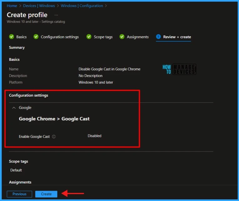This screenshot has width=239, height=201.
Task: Select the 'Windows 10 and later' platform value
Action: [x=96, y=82]
